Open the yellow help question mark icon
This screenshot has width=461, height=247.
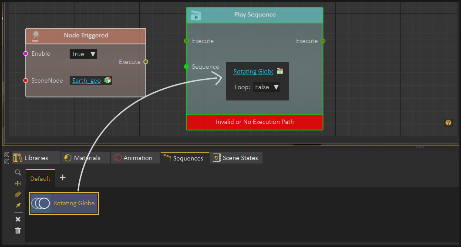[x=448, y=123]
